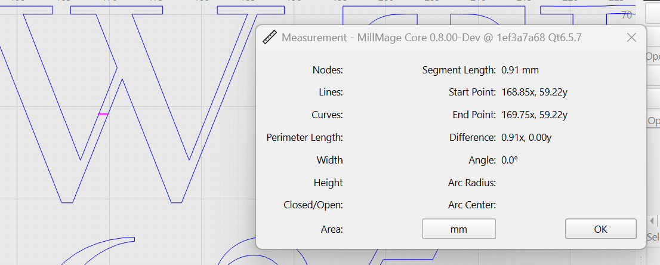Screen dimensions: 660x265
Task: Click the Arc Center label
Action: 471,205
